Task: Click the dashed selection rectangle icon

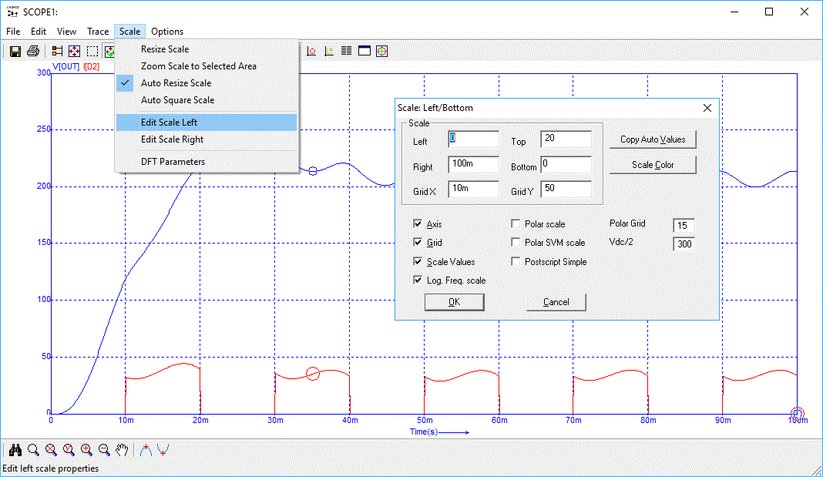Action: point(92,51)
